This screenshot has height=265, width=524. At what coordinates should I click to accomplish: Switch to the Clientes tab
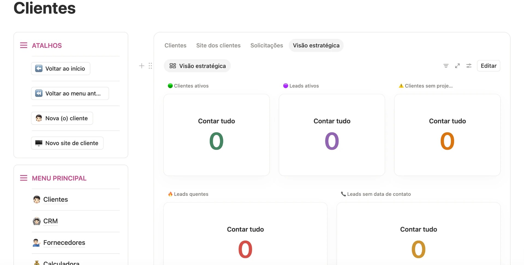click(175, 45)
